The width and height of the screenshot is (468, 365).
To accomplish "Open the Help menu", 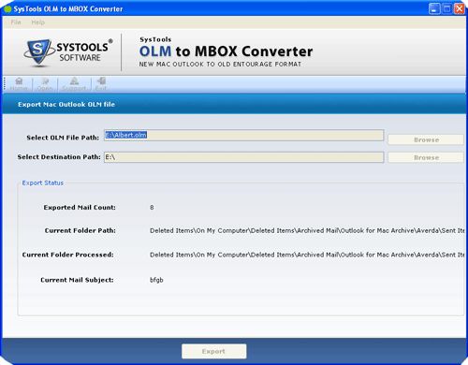I will coord(38,22).
